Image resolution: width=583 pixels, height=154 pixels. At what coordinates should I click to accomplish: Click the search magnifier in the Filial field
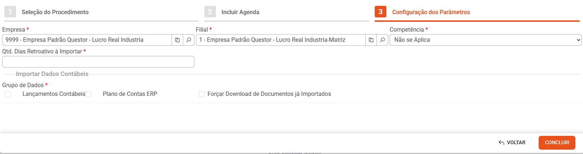[x=382, y=40]
